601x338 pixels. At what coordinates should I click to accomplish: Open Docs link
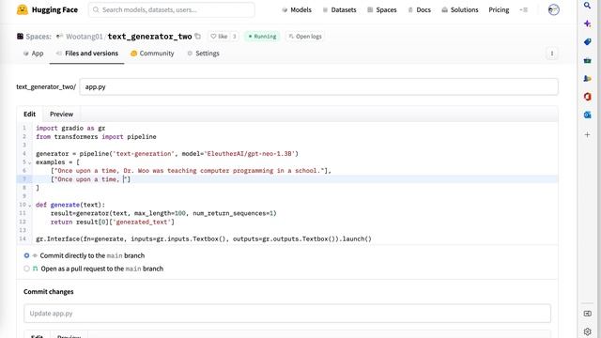420,9
